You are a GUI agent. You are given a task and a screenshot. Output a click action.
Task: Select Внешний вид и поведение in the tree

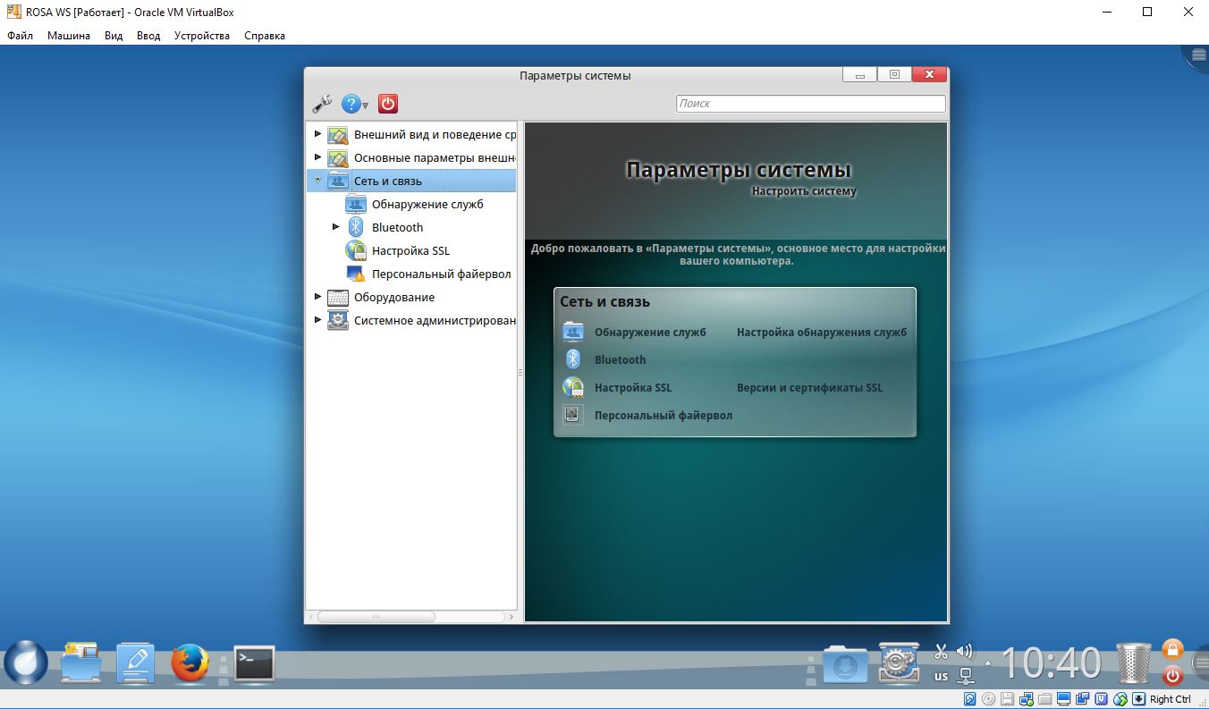[x=435, y=134]
